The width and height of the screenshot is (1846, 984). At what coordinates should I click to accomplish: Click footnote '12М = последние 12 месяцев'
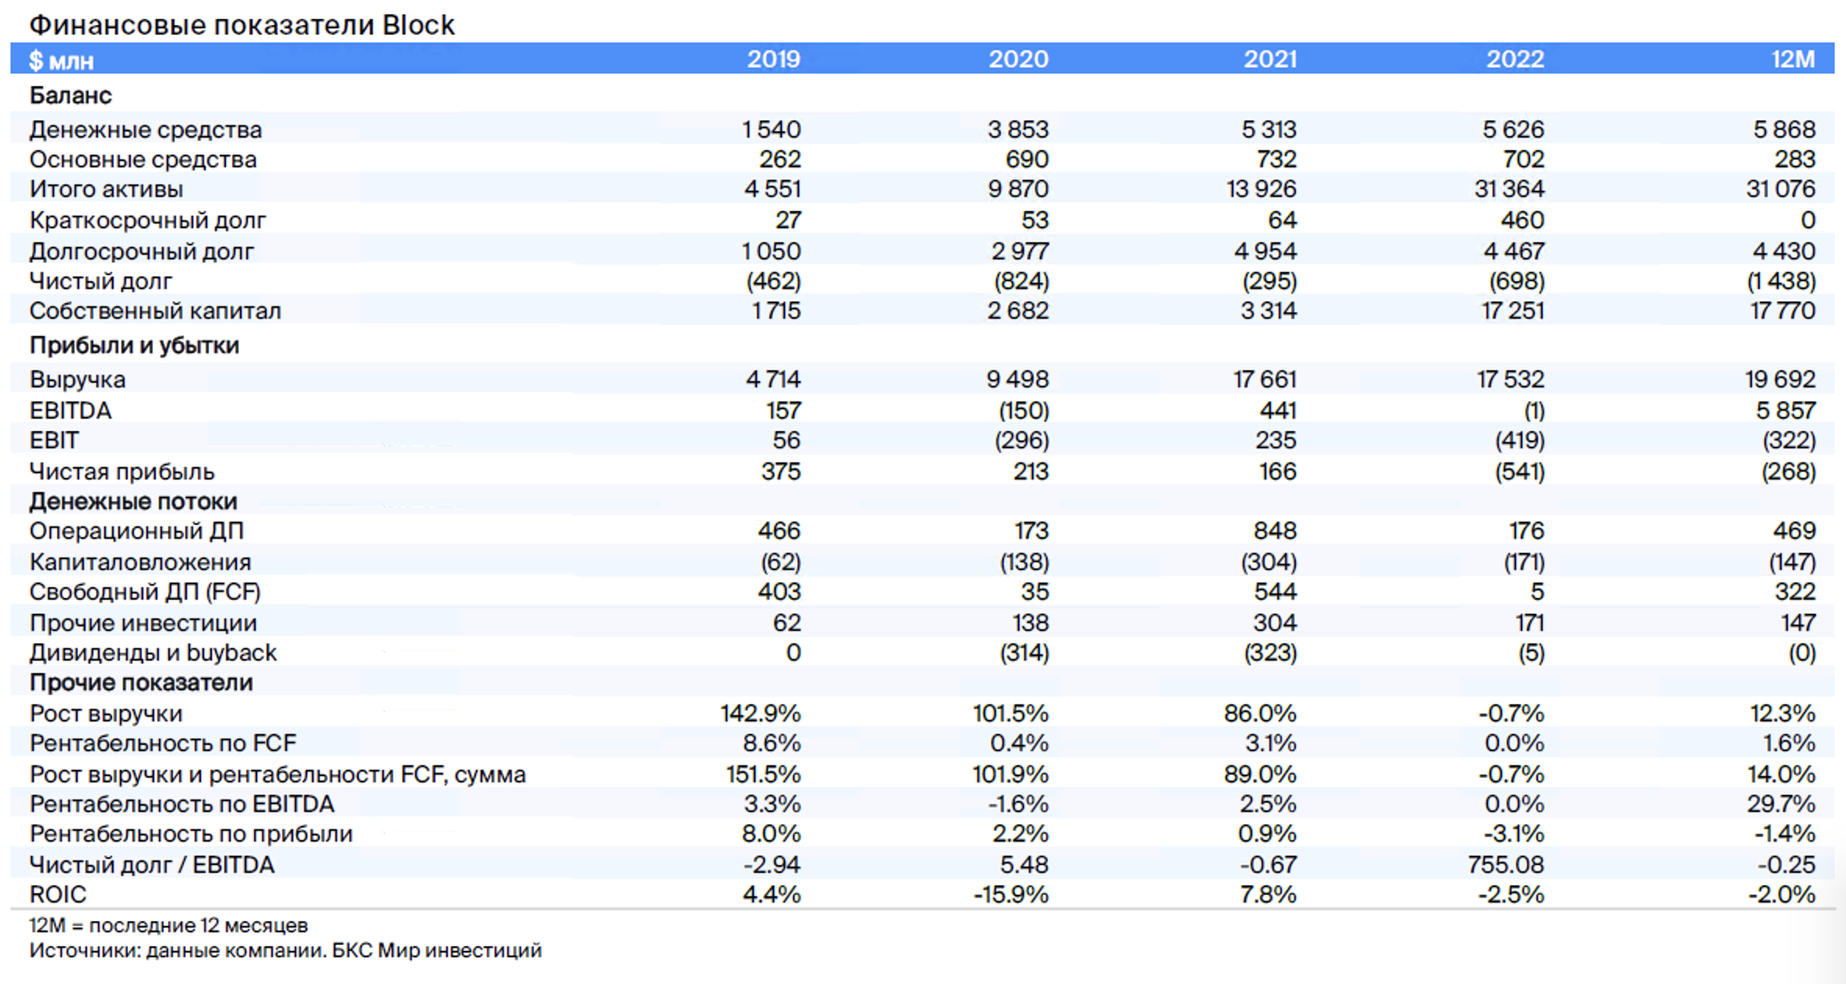tap(169, 925)
